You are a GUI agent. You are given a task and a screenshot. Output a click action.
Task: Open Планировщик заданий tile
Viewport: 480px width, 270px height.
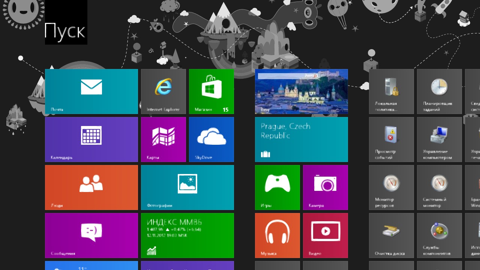click(x=439, y=91)
